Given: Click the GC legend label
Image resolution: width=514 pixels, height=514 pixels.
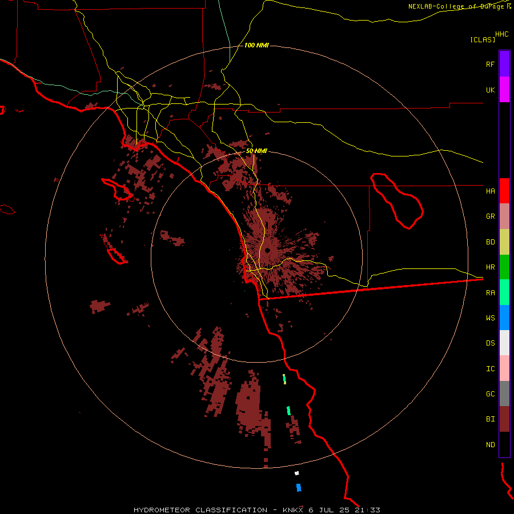Looking at the screenshot, I should coord(490,394).
